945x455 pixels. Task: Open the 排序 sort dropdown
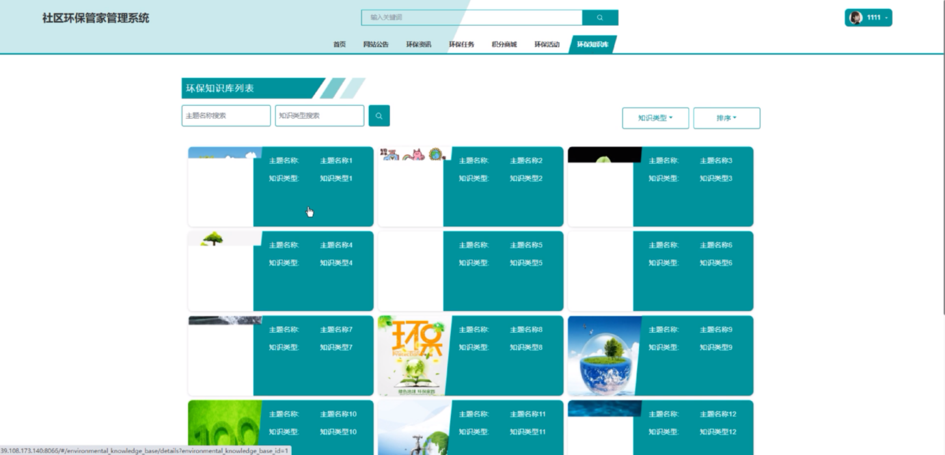click(x=726, y=118)
